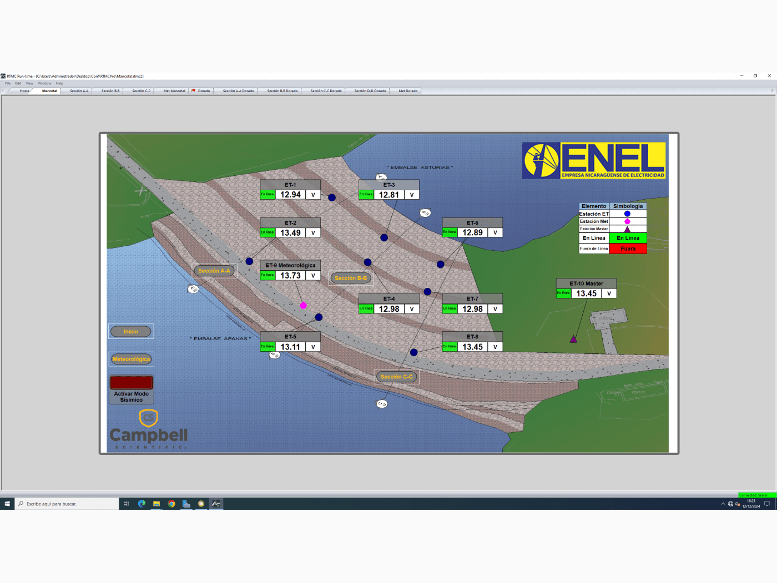The height and width of the screenshot is (583, 777).
Task: Show hidden system tray icons
Action: coord(723,504)
